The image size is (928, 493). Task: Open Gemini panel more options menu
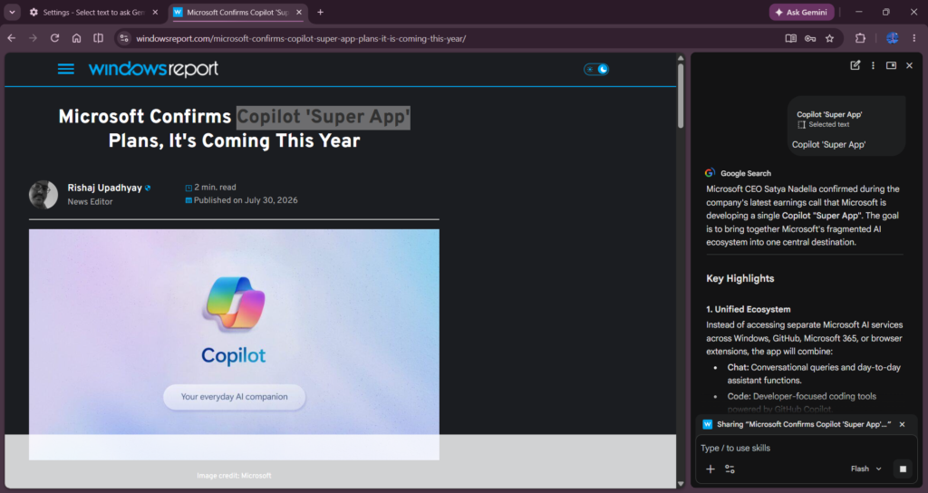click(873, 65)
